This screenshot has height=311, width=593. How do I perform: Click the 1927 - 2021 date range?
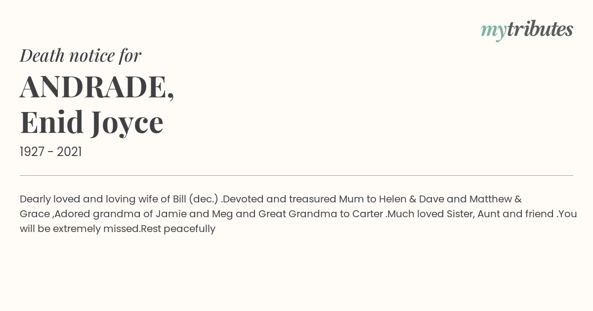pyautogui.click(x=51, y=152)
